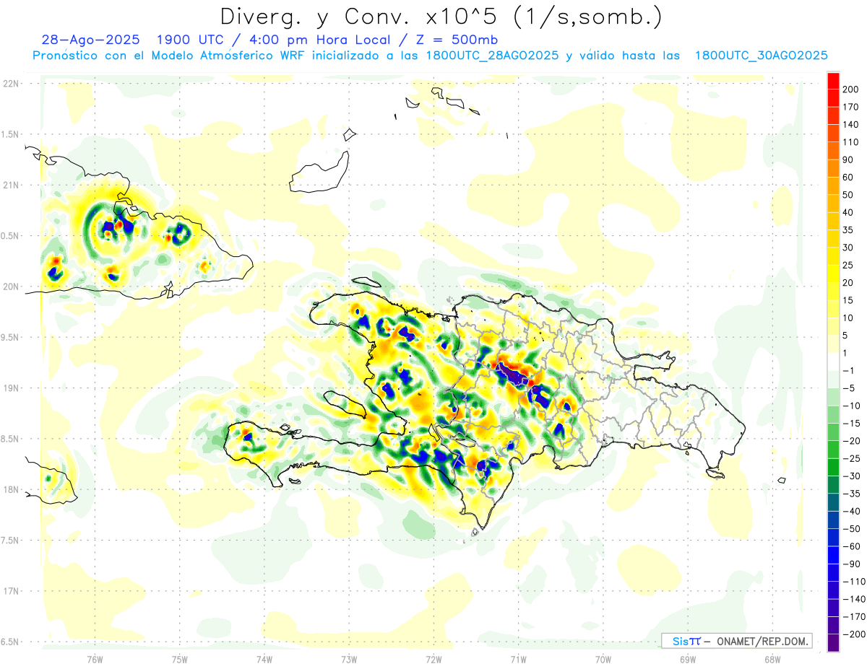Select the '18N' latitude label
867x669 pixels.
[x=11, y=490]
